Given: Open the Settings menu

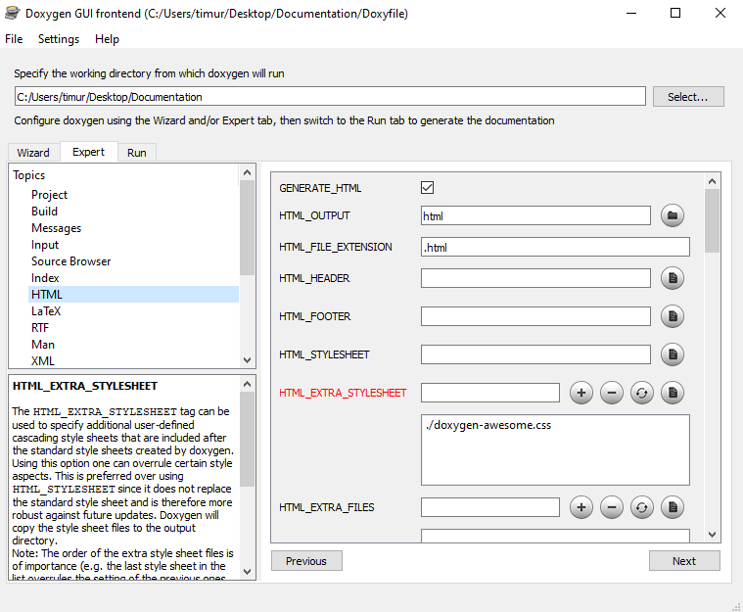Looking at the screenshot, I should [59, 39].
